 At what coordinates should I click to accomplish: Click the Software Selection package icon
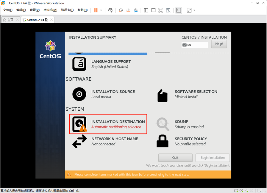point(163,96)
